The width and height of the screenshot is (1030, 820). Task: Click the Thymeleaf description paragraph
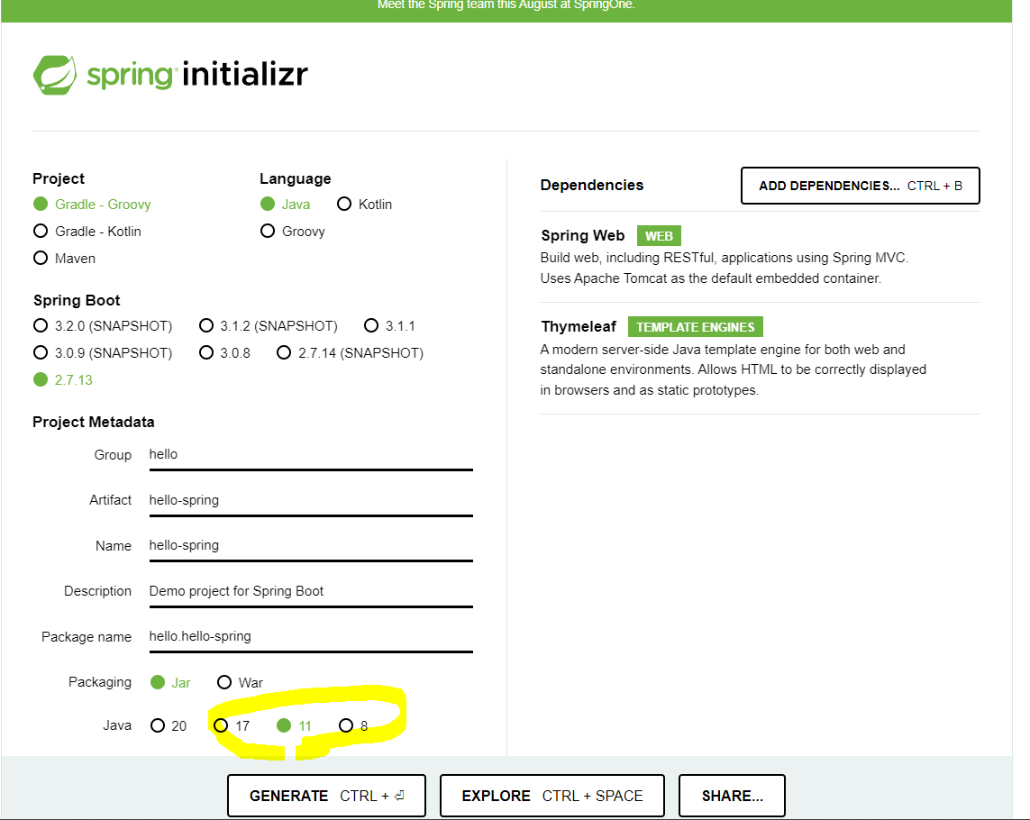[734, 370]
